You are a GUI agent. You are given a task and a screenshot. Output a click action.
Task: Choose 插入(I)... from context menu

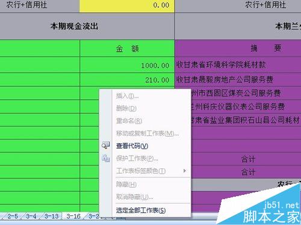[127, 96]
